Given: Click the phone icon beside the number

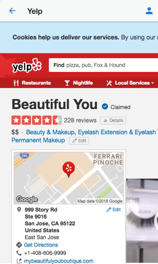Looking at the screenshot, I should [19, 253].
